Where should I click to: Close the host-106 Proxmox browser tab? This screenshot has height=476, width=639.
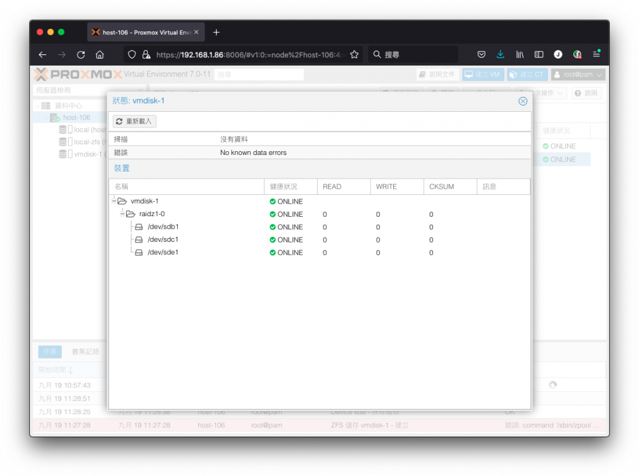[197, 32]
